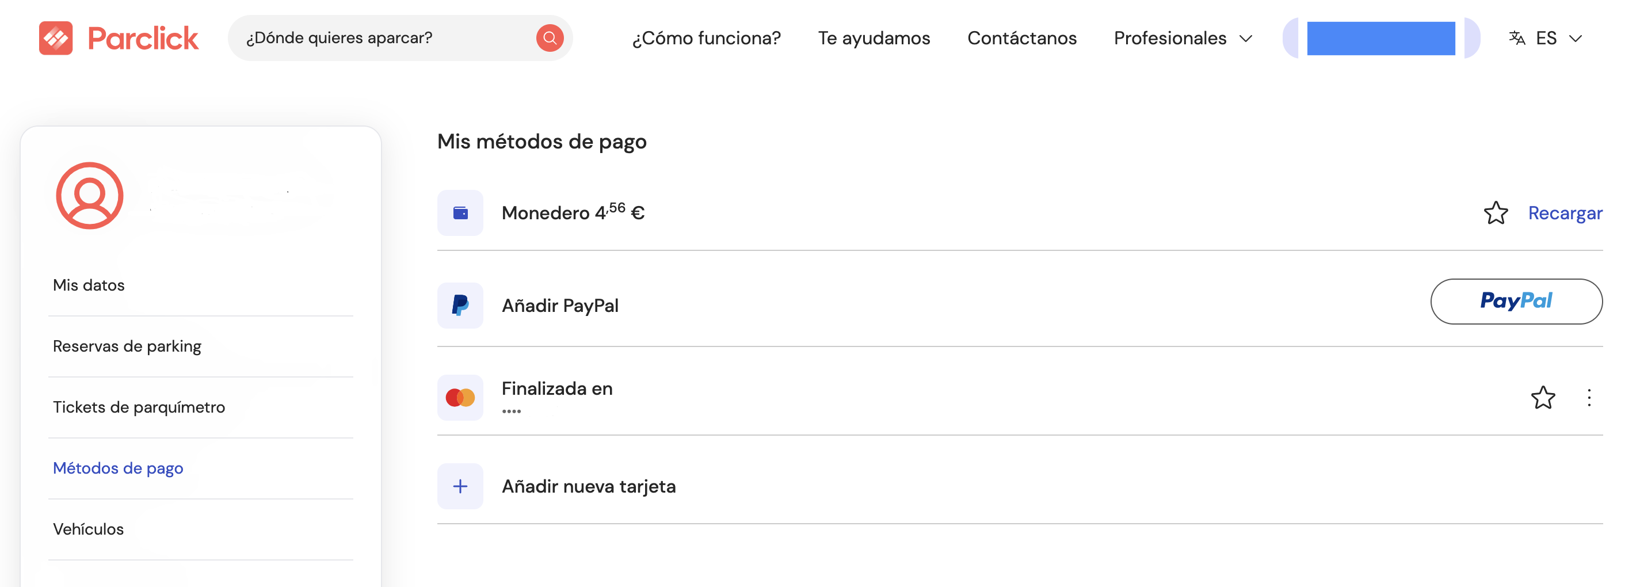Click the Mastercard icon on the saved card
Viewport: 1640px width, 587px height.
460,397
